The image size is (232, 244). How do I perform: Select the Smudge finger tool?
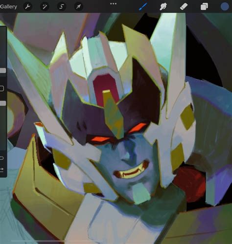tap(163, 7)
